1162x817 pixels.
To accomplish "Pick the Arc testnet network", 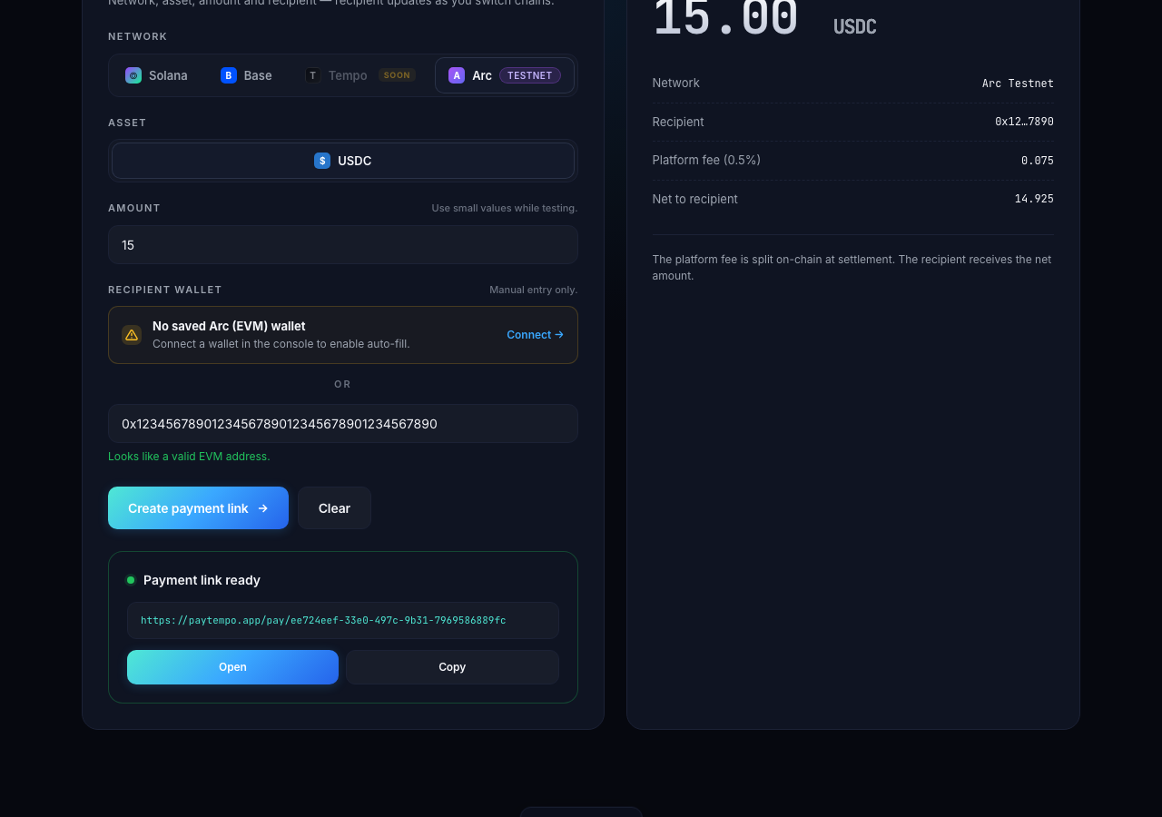I will [x=505, y=75].
